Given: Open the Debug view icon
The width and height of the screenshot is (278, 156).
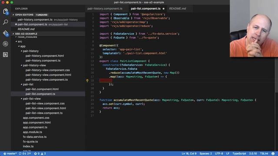Looking at the screenshot, I should point(5,44).
